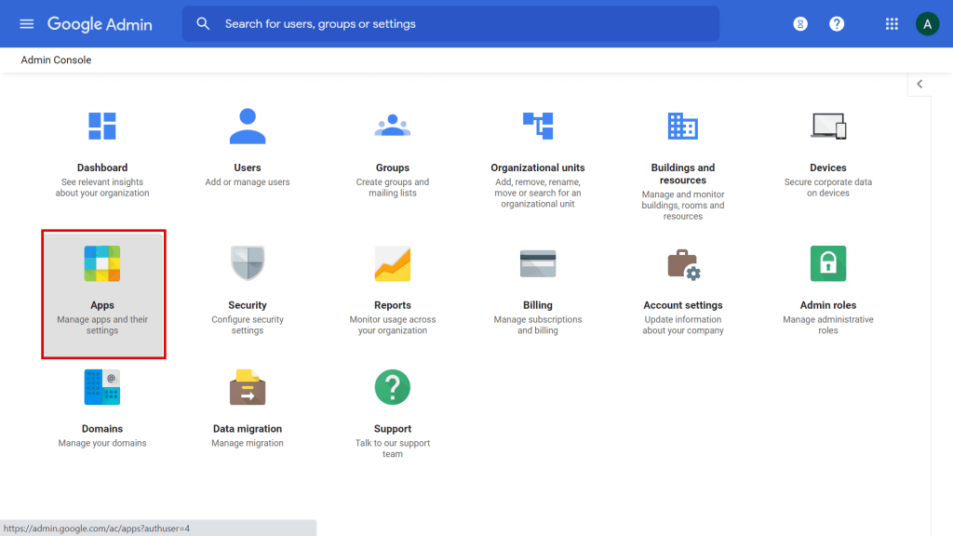Click the Admin roles title
This screenshot has height=536, width=953.
click(827, 305)
